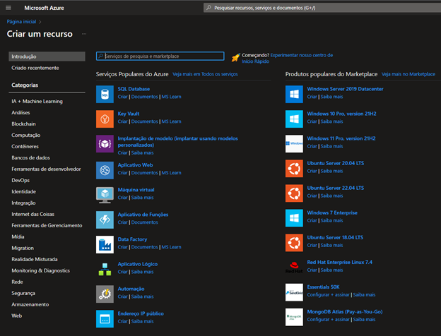Open the DevOps category
This screenshot has height=336, width=441.
point(20,180)
